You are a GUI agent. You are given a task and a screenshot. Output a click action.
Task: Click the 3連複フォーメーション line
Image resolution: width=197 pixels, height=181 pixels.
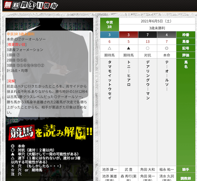pos(25,50)
